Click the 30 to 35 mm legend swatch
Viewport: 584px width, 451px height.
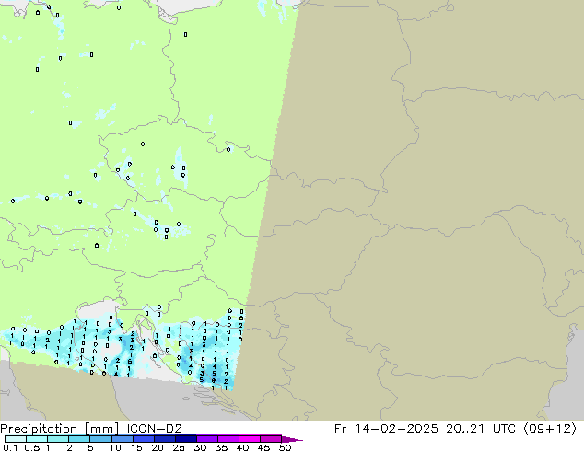pyautogui.click(x=207, y=439)
